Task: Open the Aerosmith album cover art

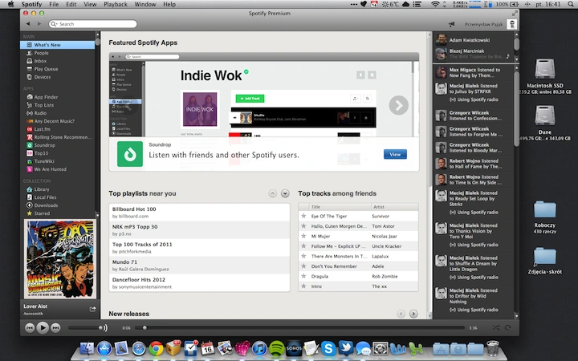Action: click(60, 259)
